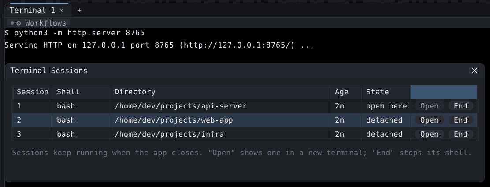The image size is (490, 187).
Task: Click the Terminal Sessions panel title
Action: 49,71
